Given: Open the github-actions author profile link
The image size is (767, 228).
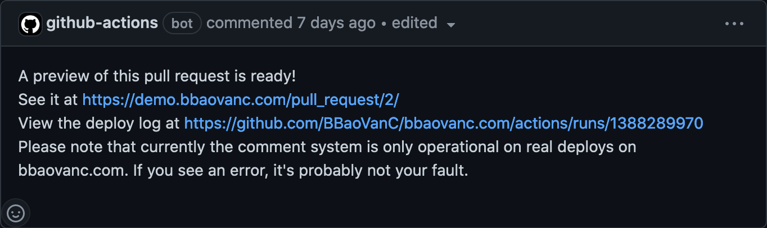Looking at the screenshot, I should coord(102,23).
